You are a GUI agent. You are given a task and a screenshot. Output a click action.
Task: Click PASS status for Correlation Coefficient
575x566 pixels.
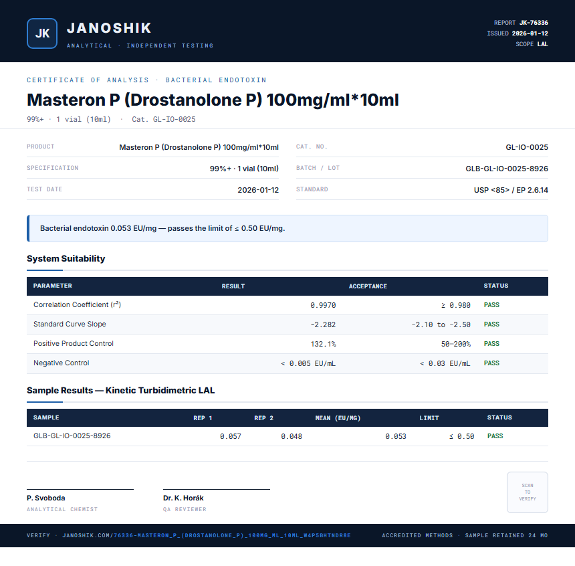point(491,305)
